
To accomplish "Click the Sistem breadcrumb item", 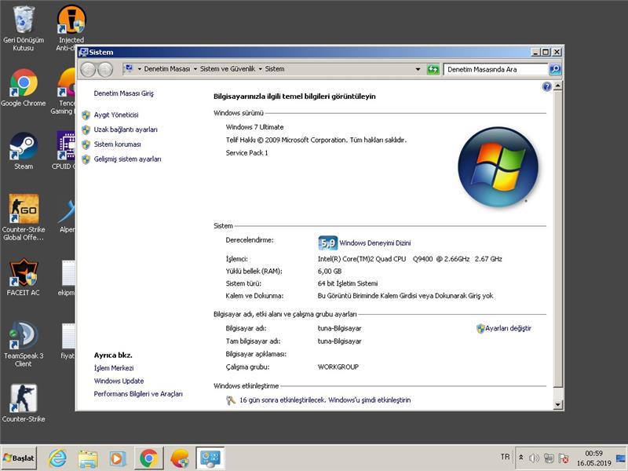I will (275, 69).
